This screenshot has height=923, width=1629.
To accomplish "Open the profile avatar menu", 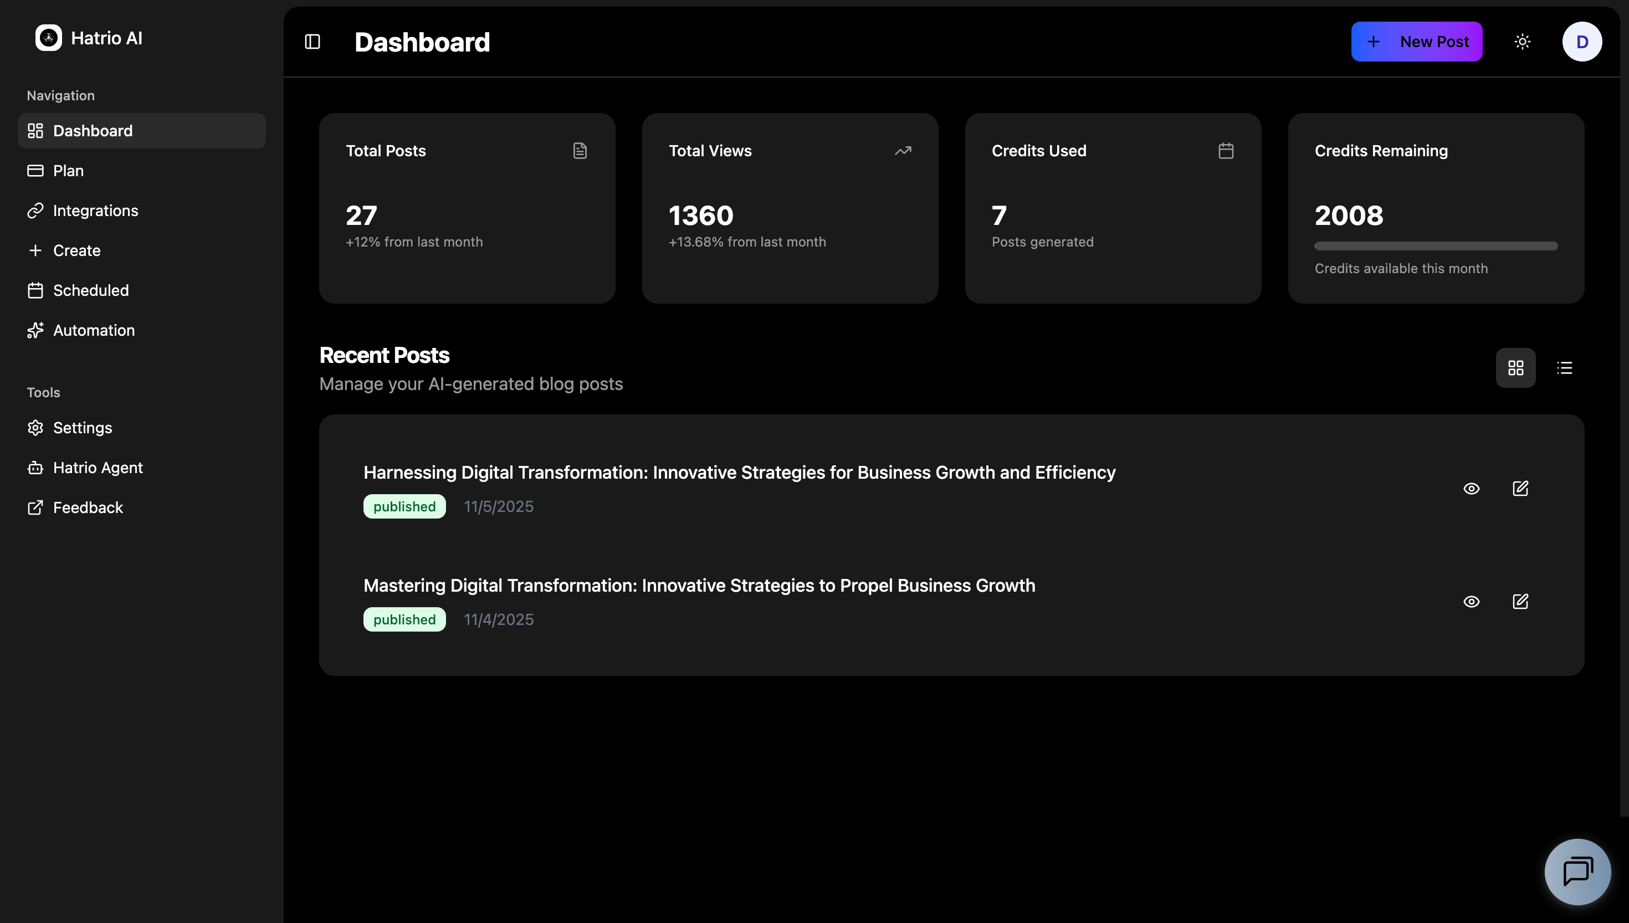I will (x=1582, y=41).
